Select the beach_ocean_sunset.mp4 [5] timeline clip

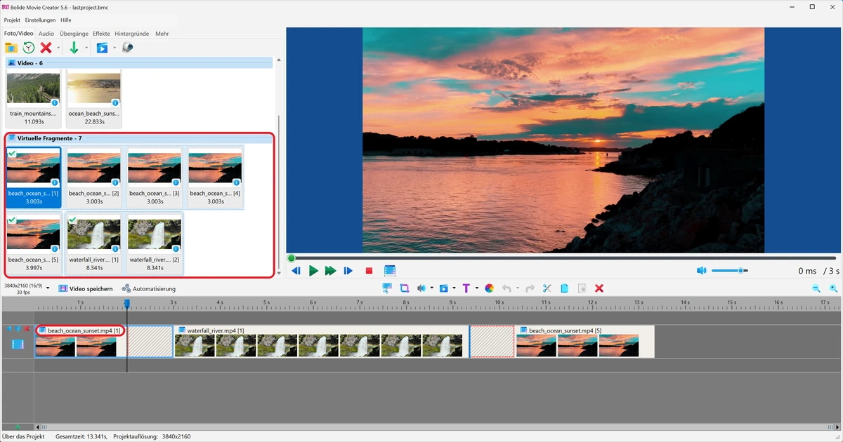click(584, 342)
